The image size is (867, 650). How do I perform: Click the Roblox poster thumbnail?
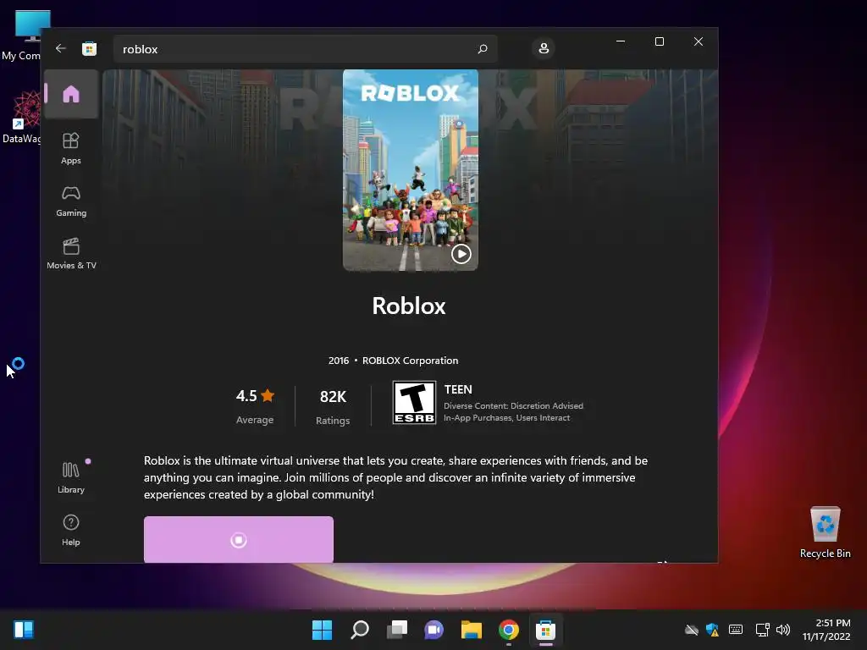(x=411, y=169)
